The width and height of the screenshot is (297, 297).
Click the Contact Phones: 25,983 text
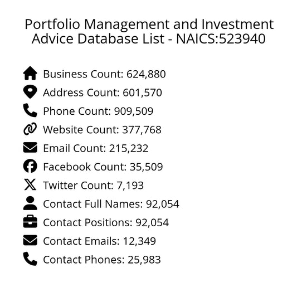[102, 260]
